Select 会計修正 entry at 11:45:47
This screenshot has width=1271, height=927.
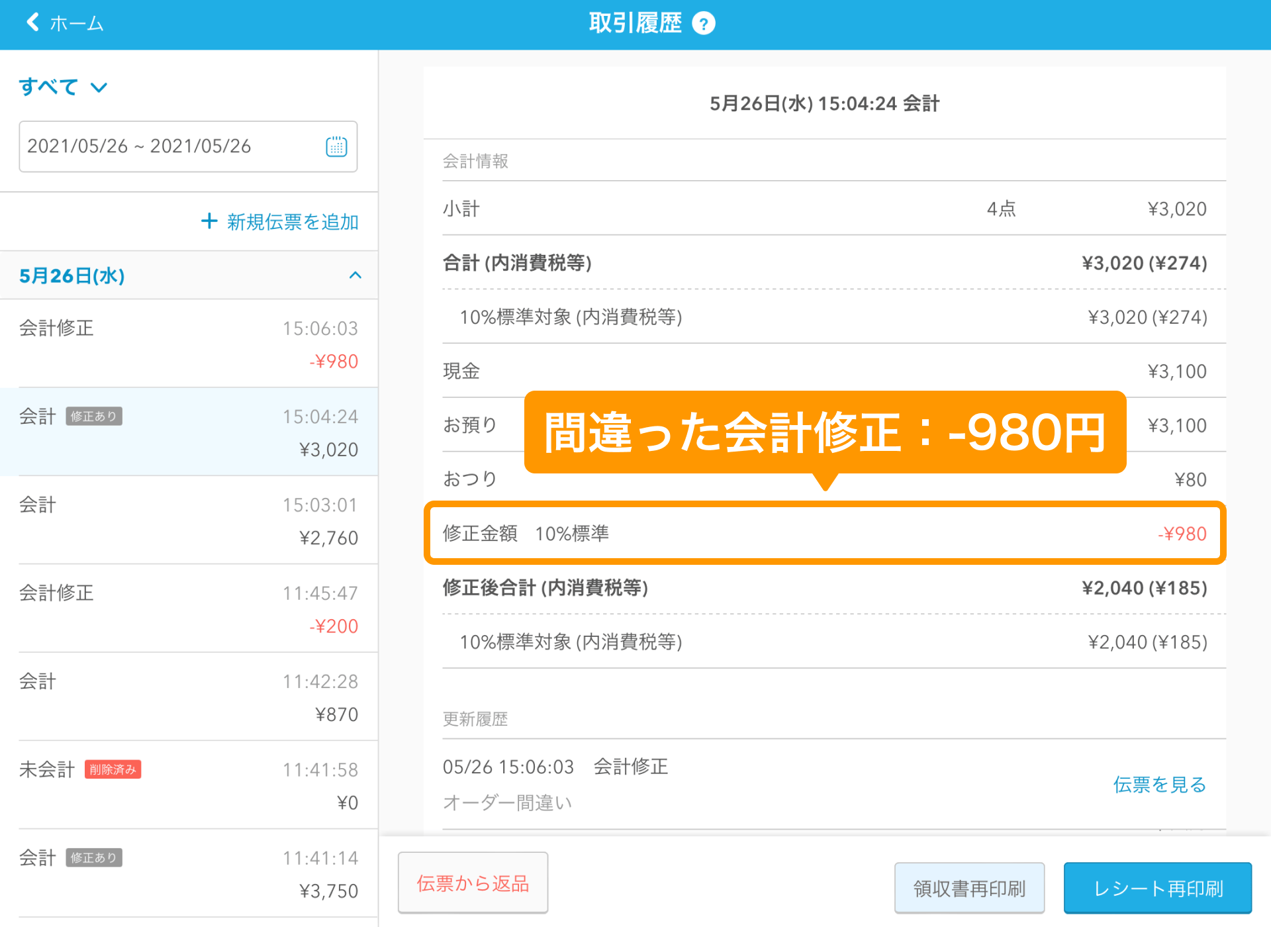coord(189,609)
